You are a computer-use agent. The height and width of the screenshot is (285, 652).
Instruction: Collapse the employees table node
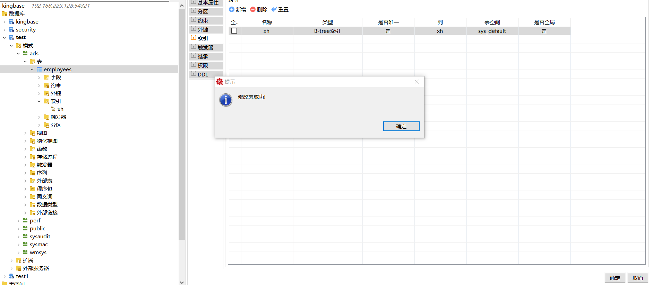32,70
